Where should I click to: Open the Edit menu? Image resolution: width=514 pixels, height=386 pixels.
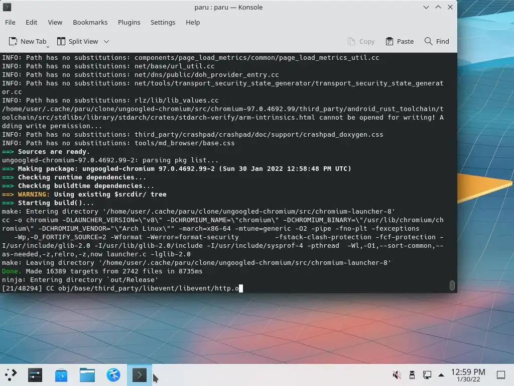[32, 22]
